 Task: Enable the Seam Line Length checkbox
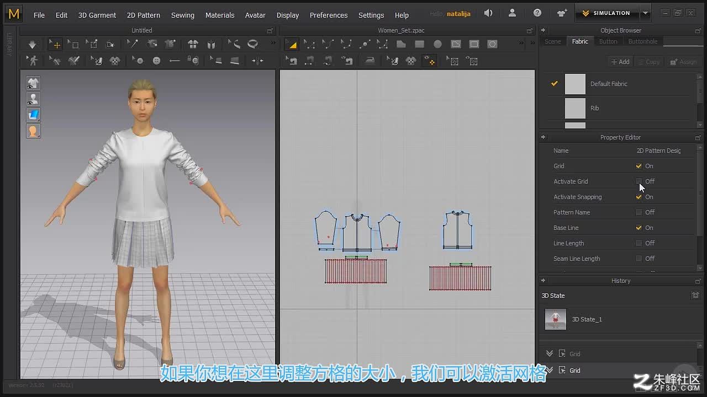639,259
